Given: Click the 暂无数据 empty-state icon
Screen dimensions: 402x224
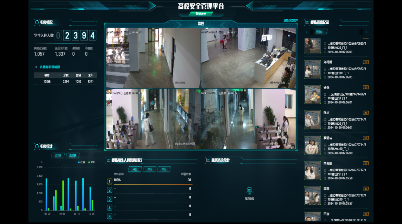Looking at the screenshot, I should 249,190.
